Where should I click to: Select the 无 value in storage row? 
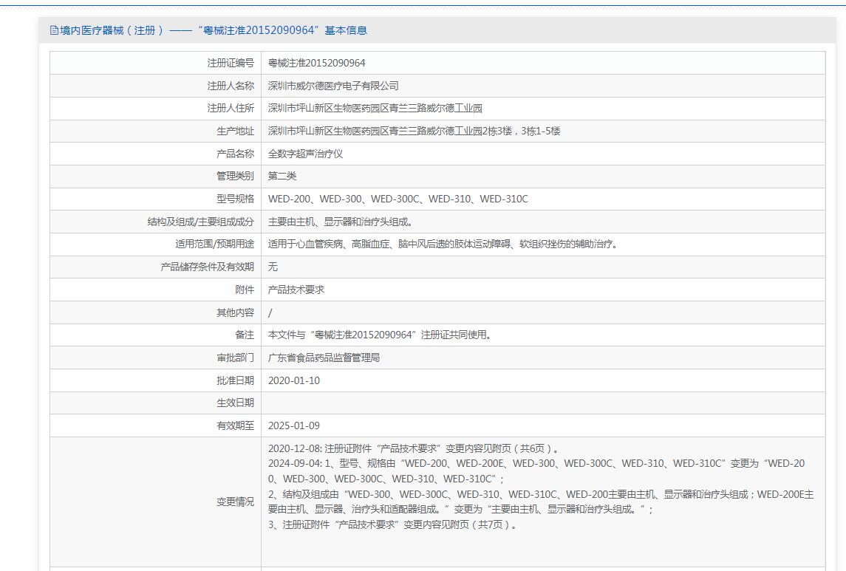pos(273,267)
